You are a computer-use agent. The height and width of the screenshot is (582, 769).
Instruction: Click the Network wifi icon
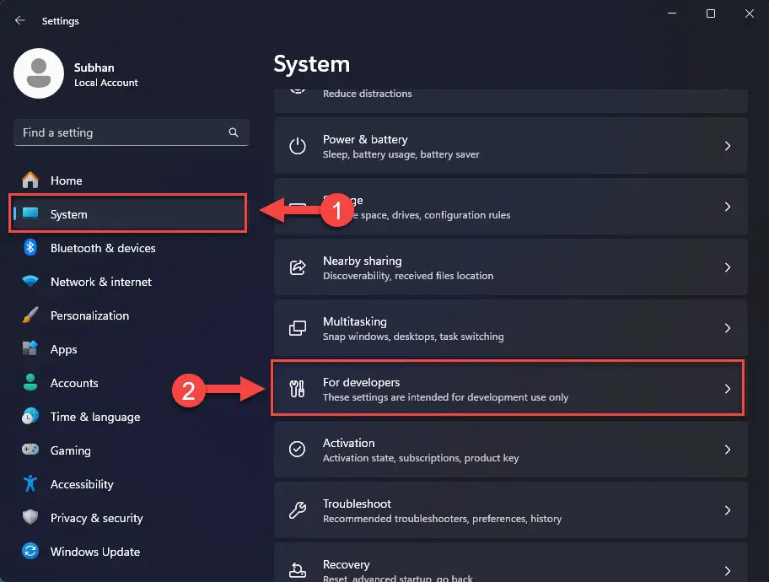click(30, 281)
